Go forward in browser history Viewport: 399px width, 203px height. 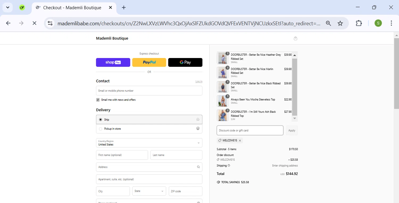tap(21, 23)
